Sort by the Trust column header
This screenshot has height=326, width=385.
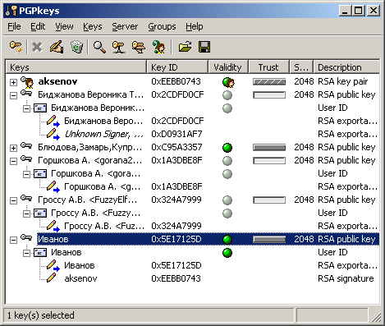(x=268, y=67)
